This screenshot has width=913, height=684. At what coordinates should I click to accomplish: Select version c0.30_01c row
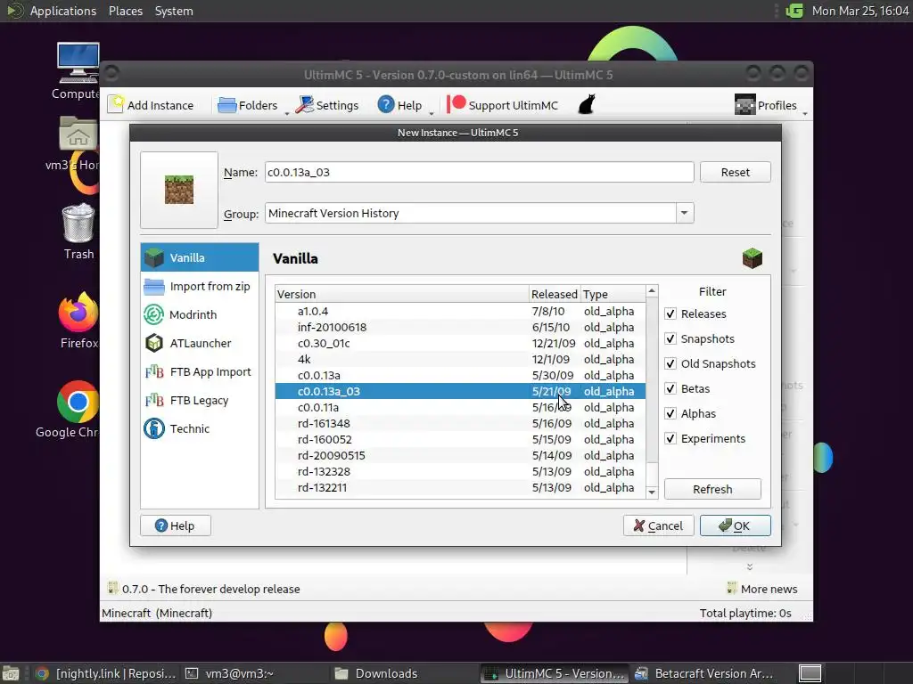coord(460,343)
